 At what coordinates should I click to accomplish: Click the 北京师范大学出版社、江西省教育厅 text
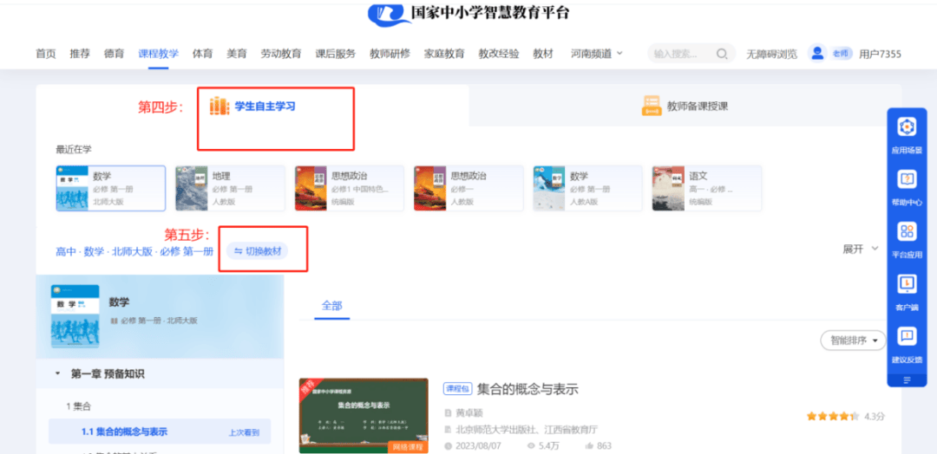coord(527,430)
